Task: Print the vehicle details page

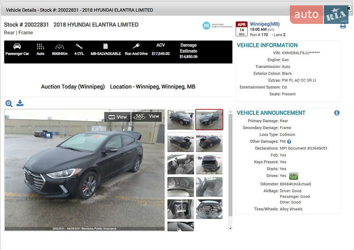Action: click(x=343, y=26)
